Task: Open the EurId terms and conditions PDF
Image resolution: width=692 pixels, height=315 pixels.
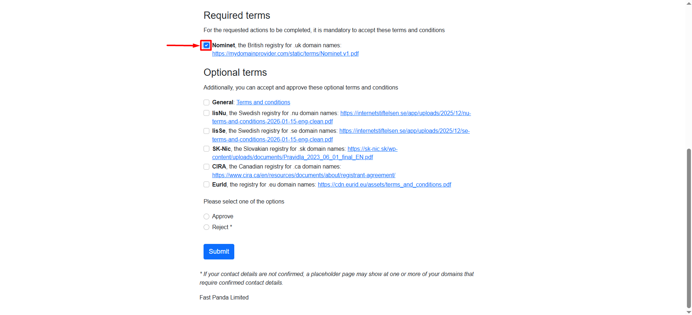Action: tap(384, 185)
